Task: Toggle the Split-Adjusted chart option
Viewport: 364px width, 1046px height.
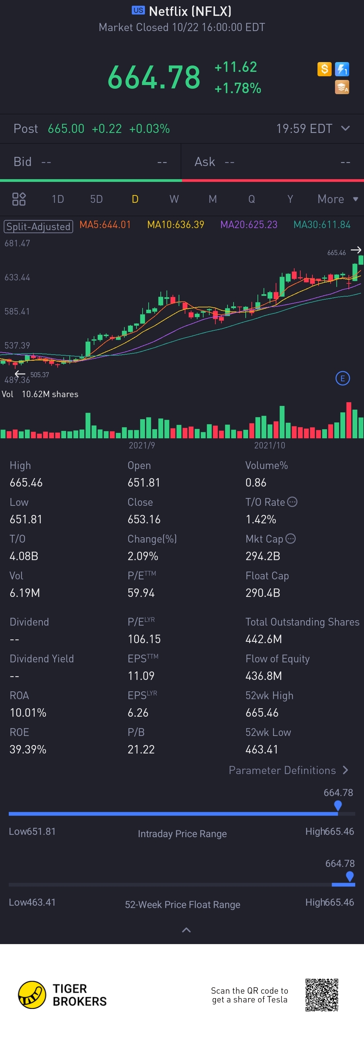Action: click(38, 227)
